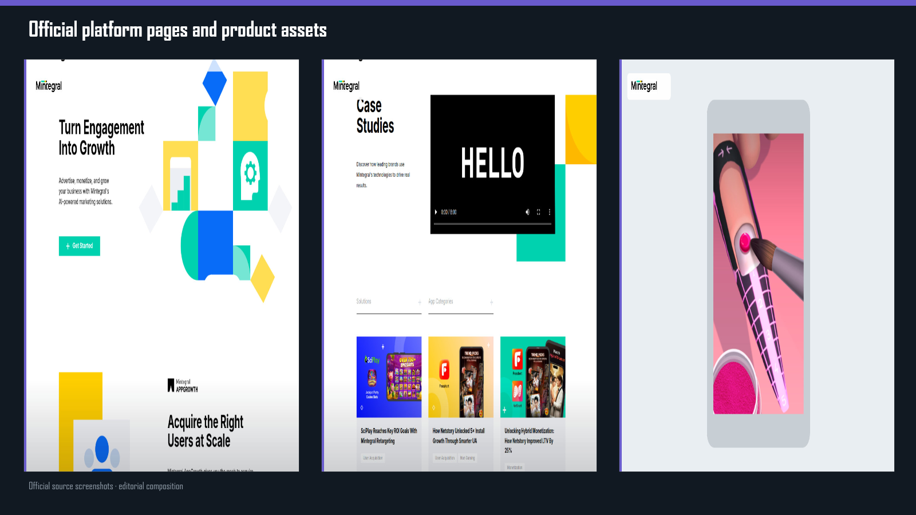This screenshot has height=515, width=916.
Task: Enter fullscreen on the HELLO video
Action: [x=539, y=212]
